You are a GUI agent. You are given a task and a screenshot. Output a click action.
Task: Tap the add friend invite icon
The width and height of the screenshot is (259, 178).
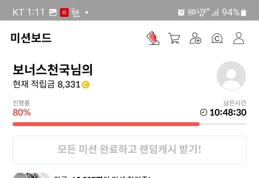(x=195, y=38)
